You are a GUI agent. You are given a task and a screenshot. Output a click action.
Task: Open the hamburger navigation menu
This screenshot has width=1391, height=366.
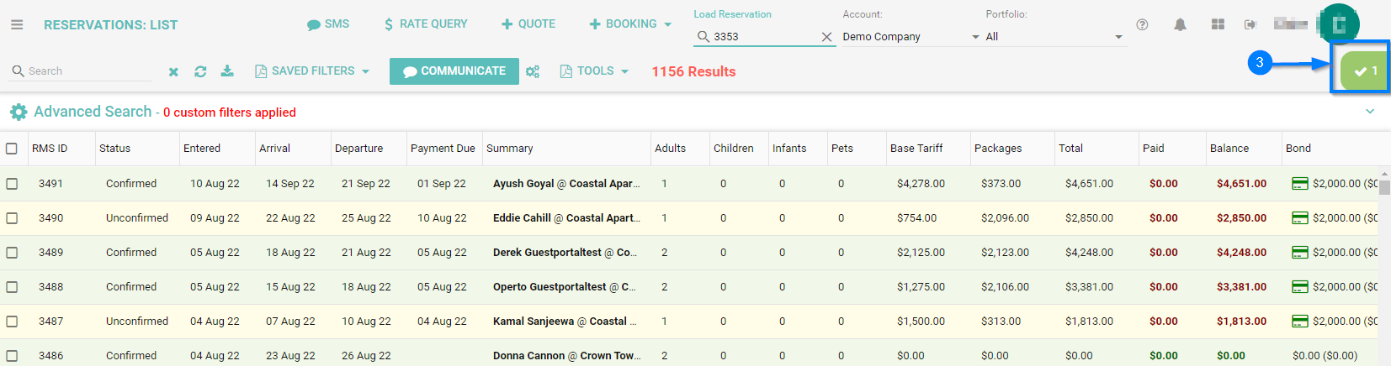17,25
